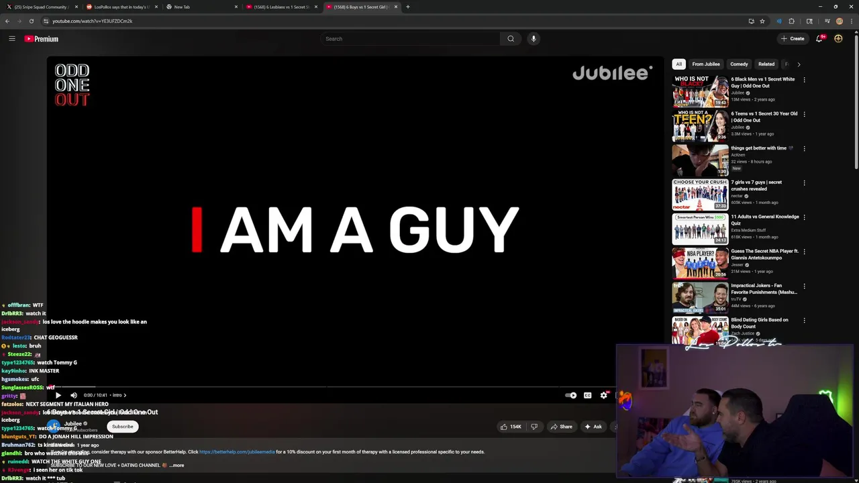Open options for Secret NBA Player video
859x483 pixels.
pyautogui.click(x=804, y=252)
